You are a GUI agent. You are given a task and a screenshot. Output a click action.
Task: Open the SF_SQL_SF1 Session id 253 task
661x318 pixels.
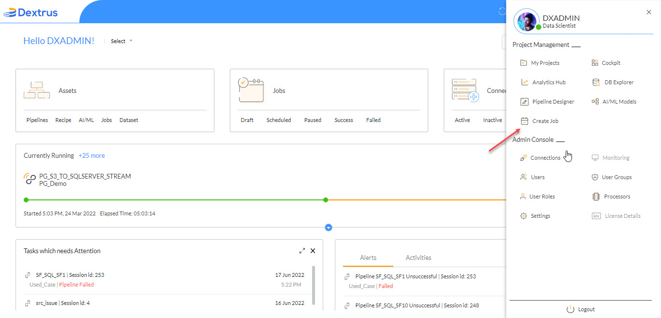pyautogui.click(x=70, y=275)
